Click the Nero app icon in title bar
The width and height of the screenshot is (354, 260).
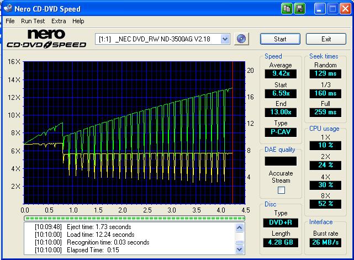[8, 8]
